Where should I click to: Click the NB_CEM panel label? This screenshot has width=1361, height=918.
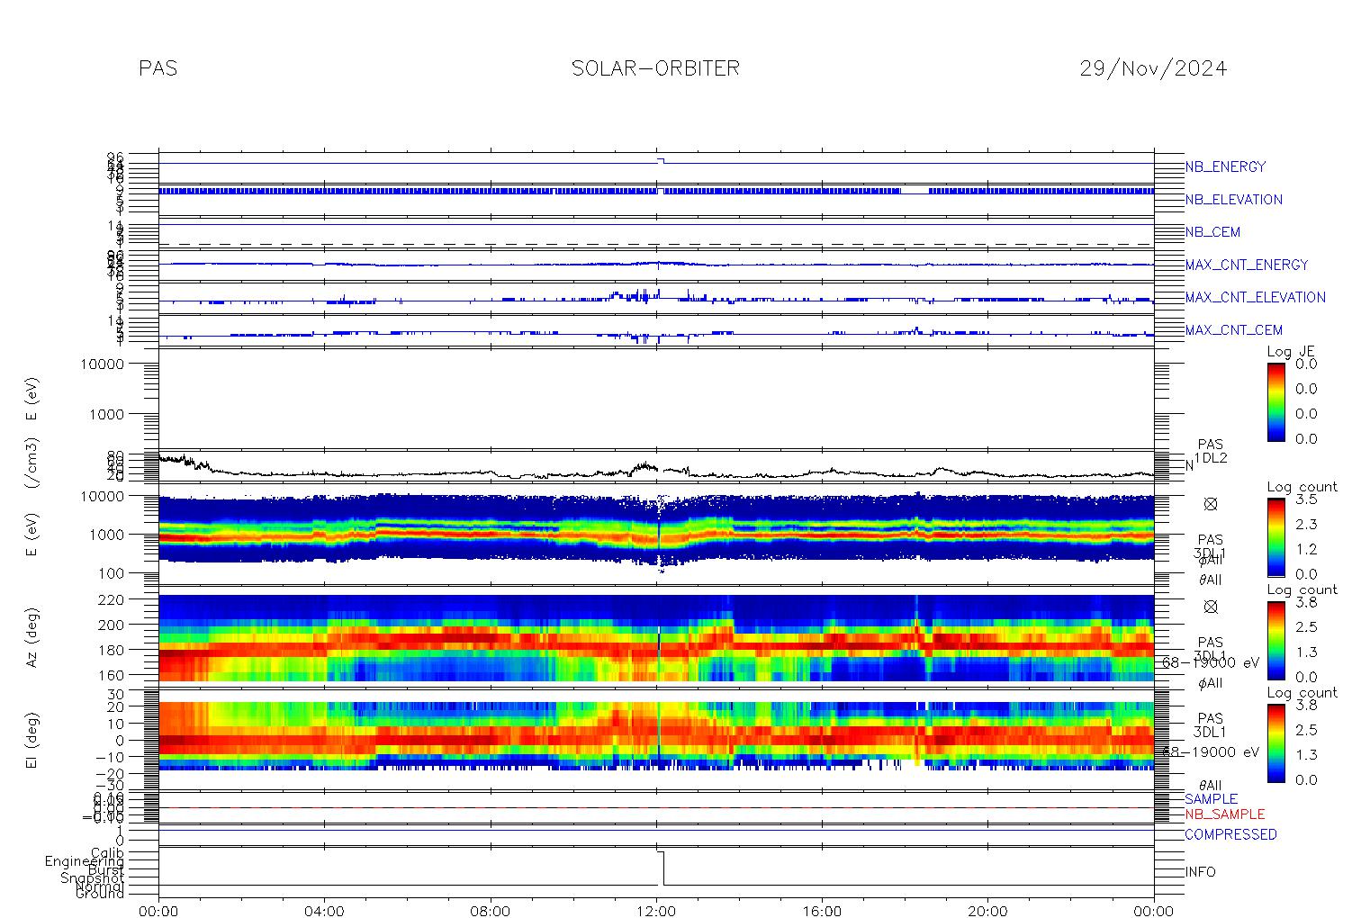(1212, 232)
